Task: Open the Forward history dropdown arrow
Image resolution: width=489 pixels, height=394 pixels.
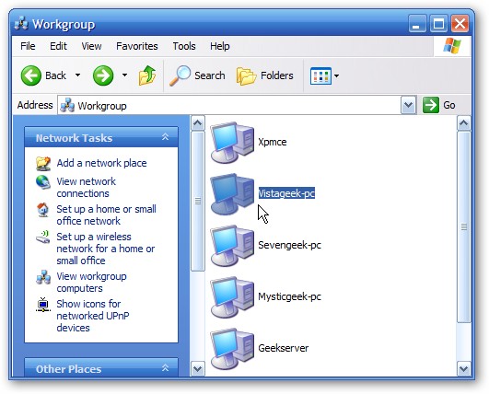Action: click(x=124, y=75)
